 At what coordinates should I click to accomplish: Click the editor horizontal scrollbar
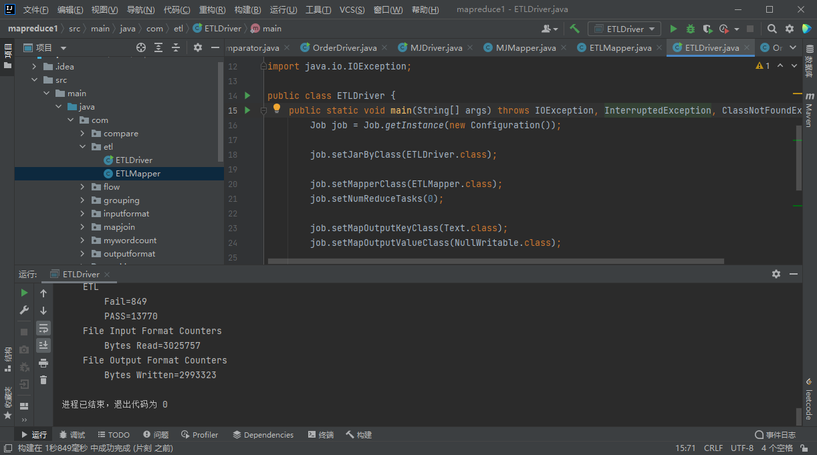(495, 261)
